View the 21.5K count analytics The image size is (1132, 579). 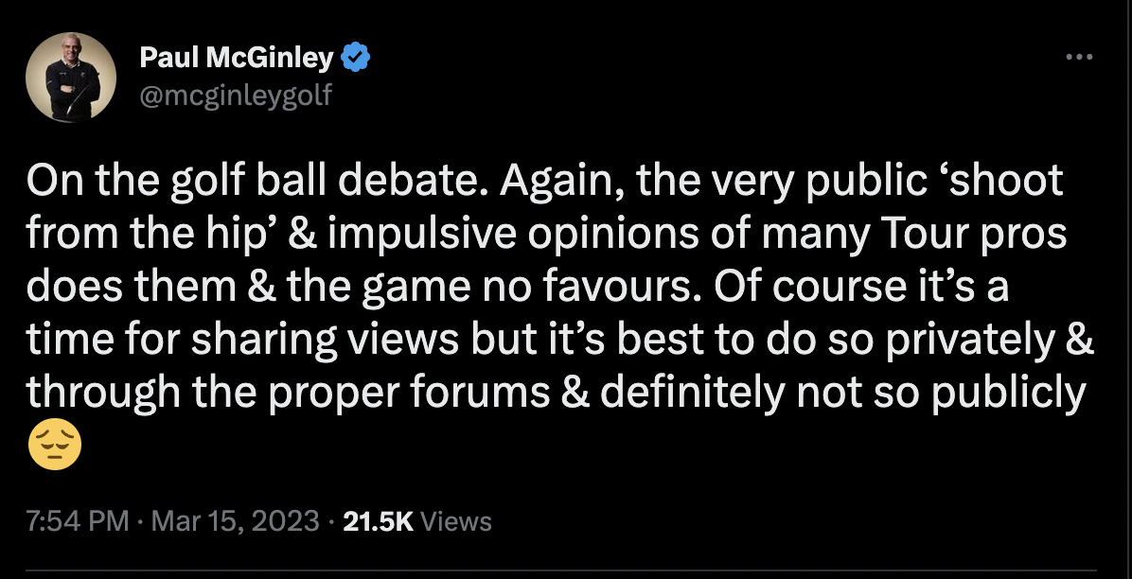[x=378, y=521]
